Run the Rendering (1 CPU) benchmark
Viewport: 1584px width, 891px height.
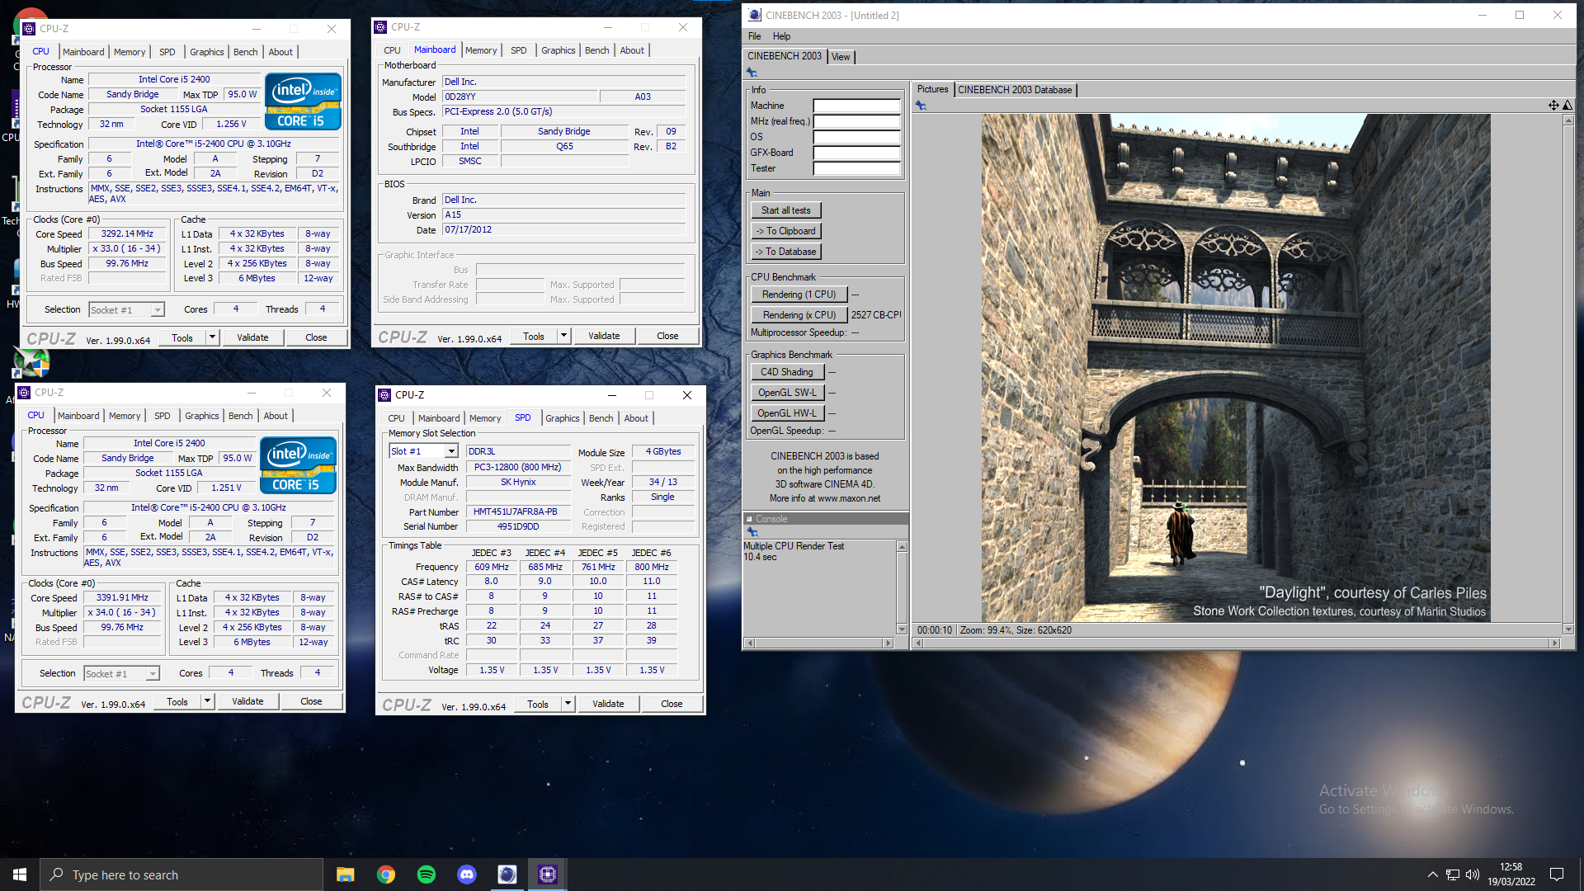coord(799,295)
